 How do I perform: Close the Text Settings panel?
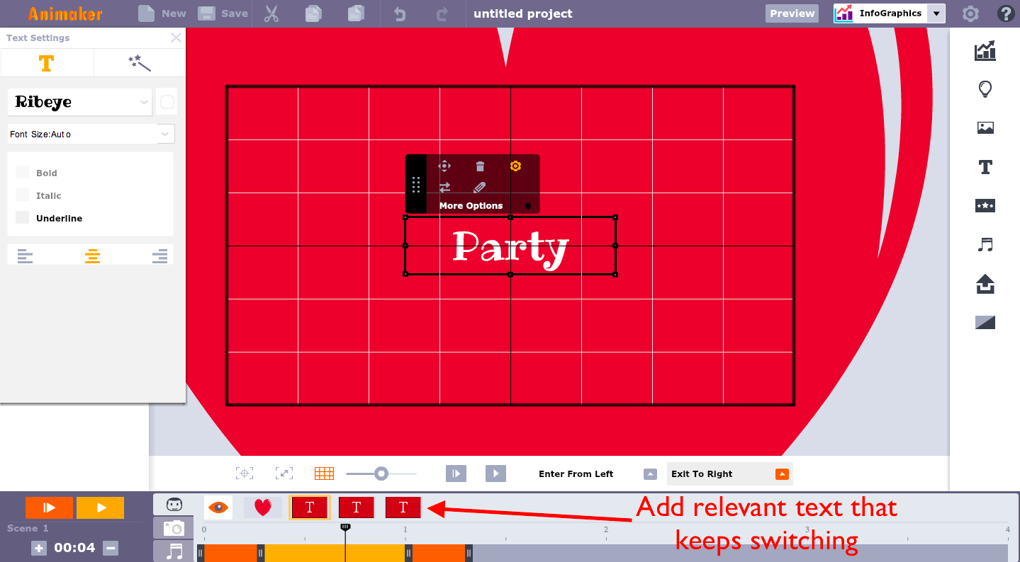(x=176, y=38)
